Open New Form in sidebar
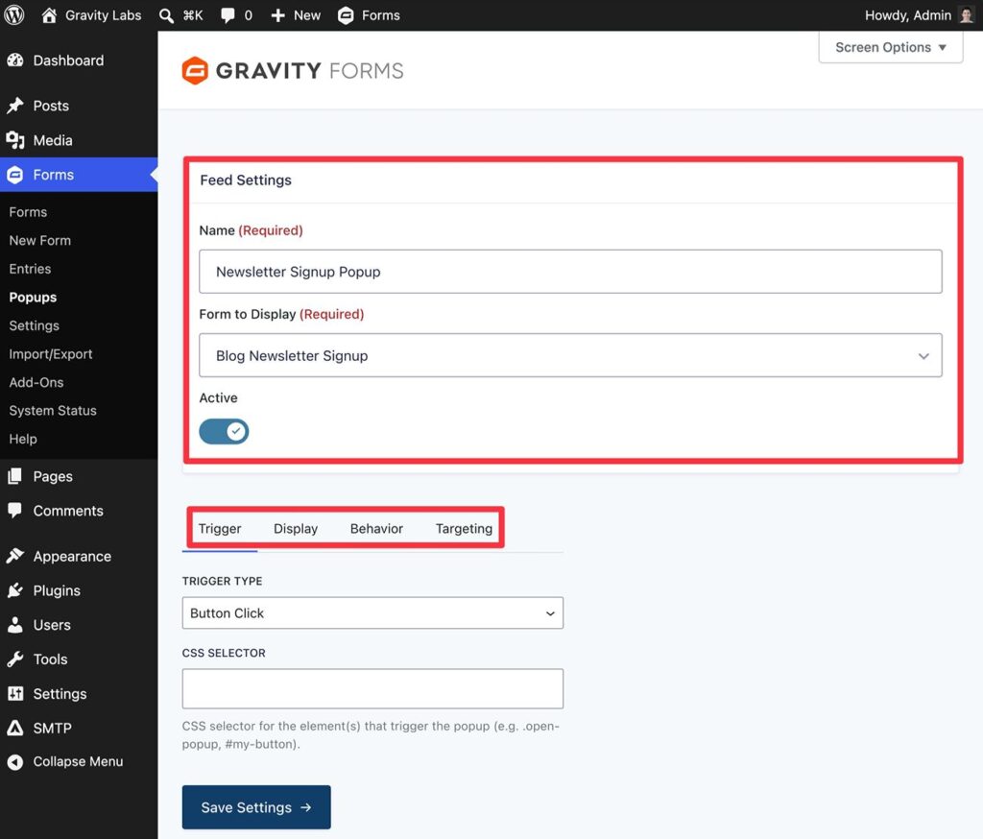 pyautogui.click(x=40, y=240)
